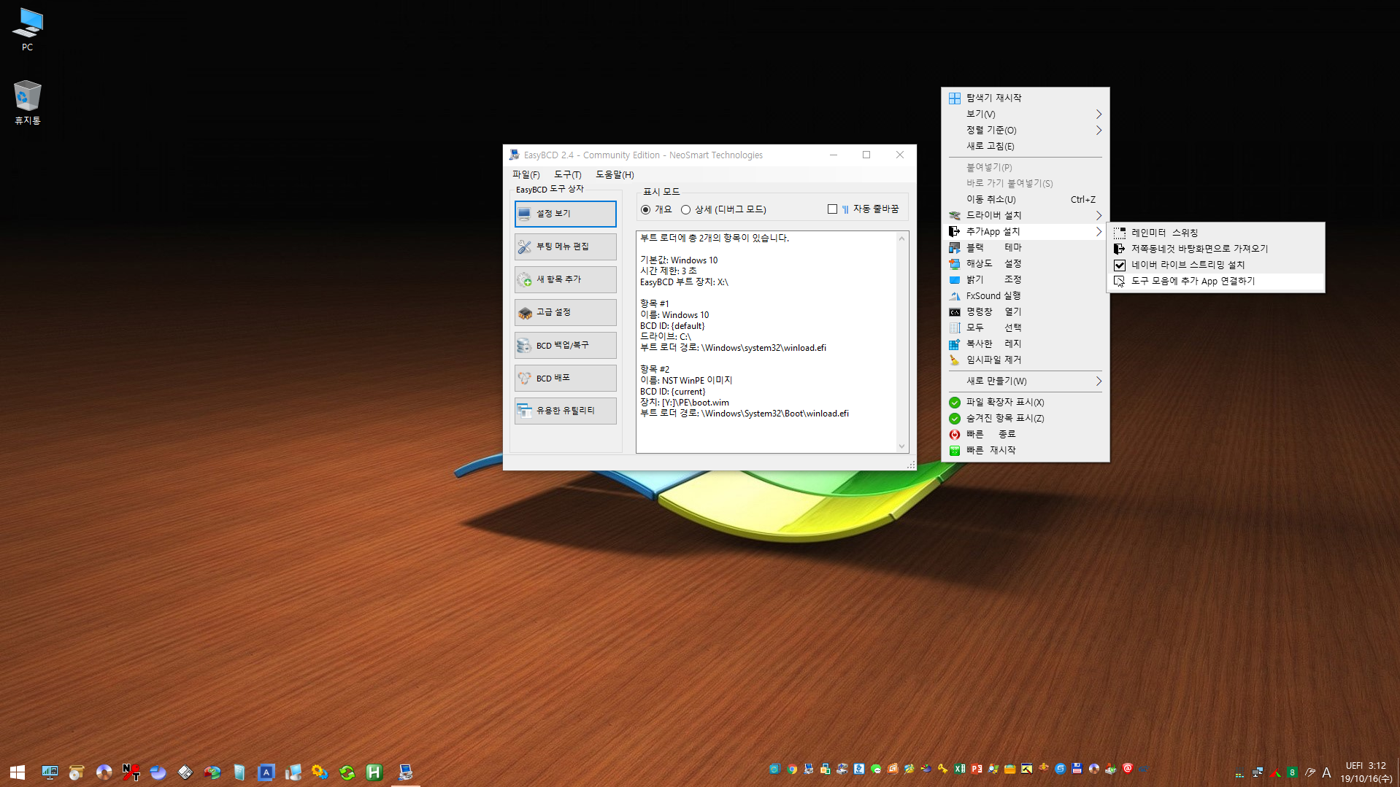Open the green sync arrows taskbar icon

tap(347, 772)
